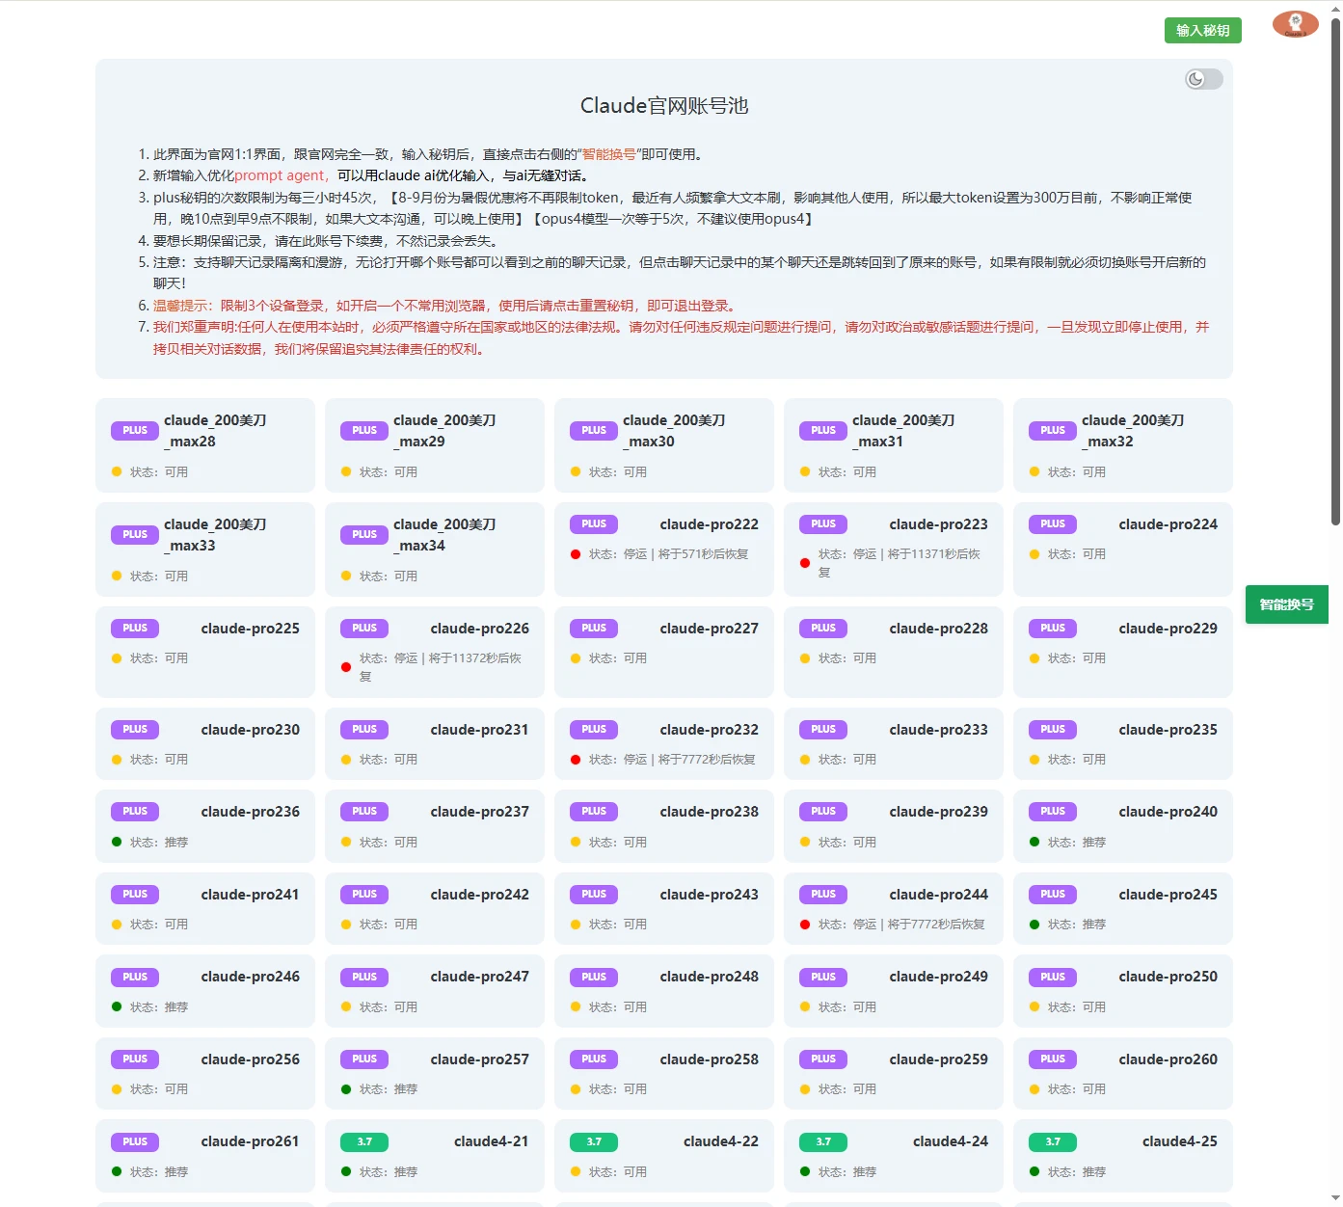Click green status dot on claude-pro245
This screenshot has height=1207, width=1343.
click(1034, 925)
